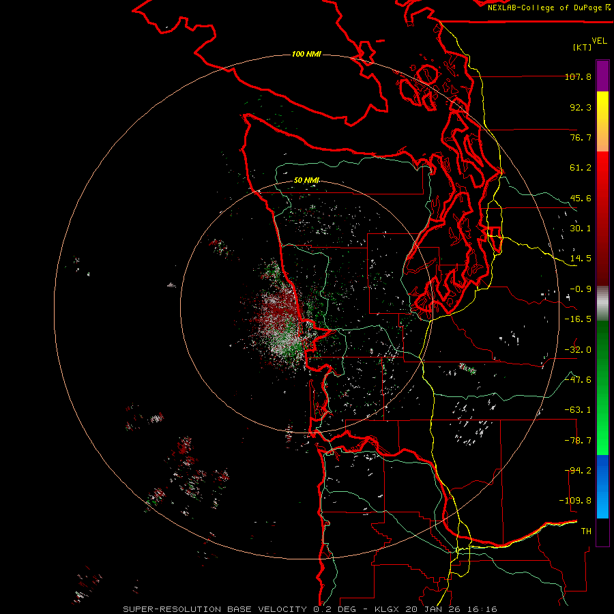Click the TH threshold legend label

[x=586, y=531]
